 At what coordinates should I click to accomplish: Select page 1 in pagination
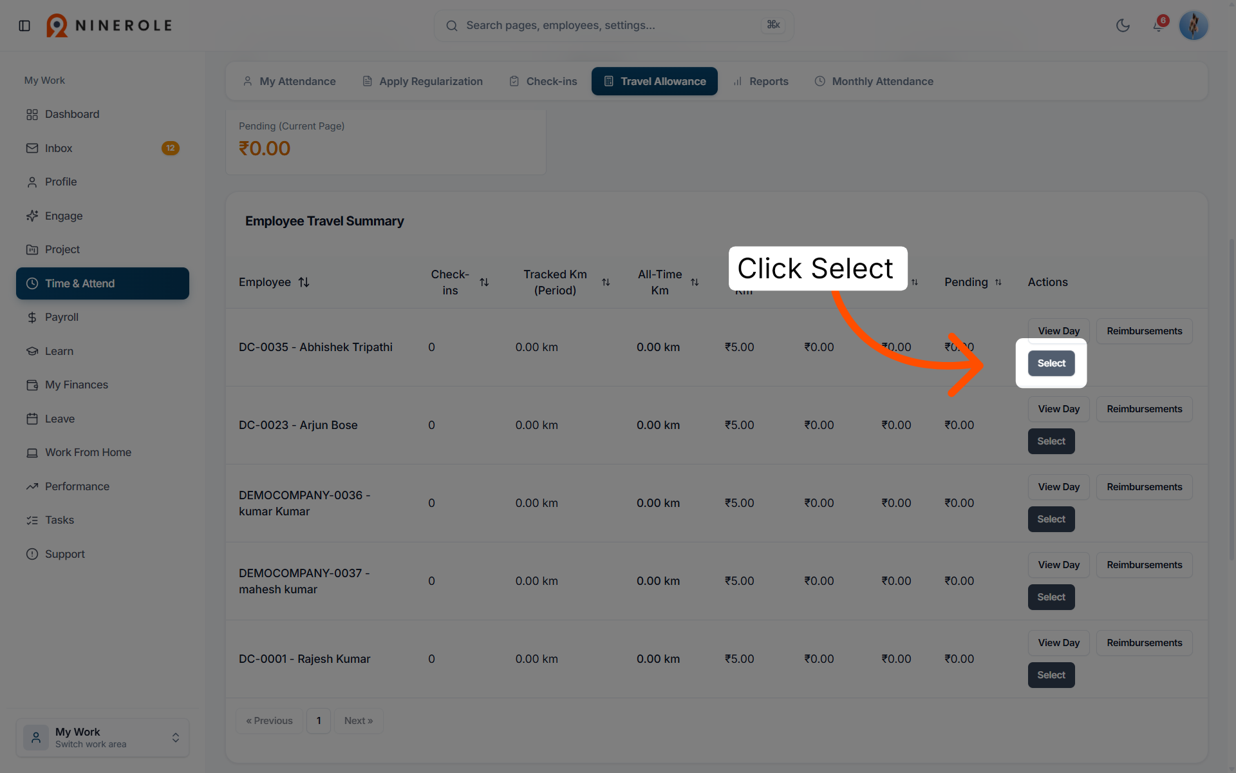[x=319, y=721]
